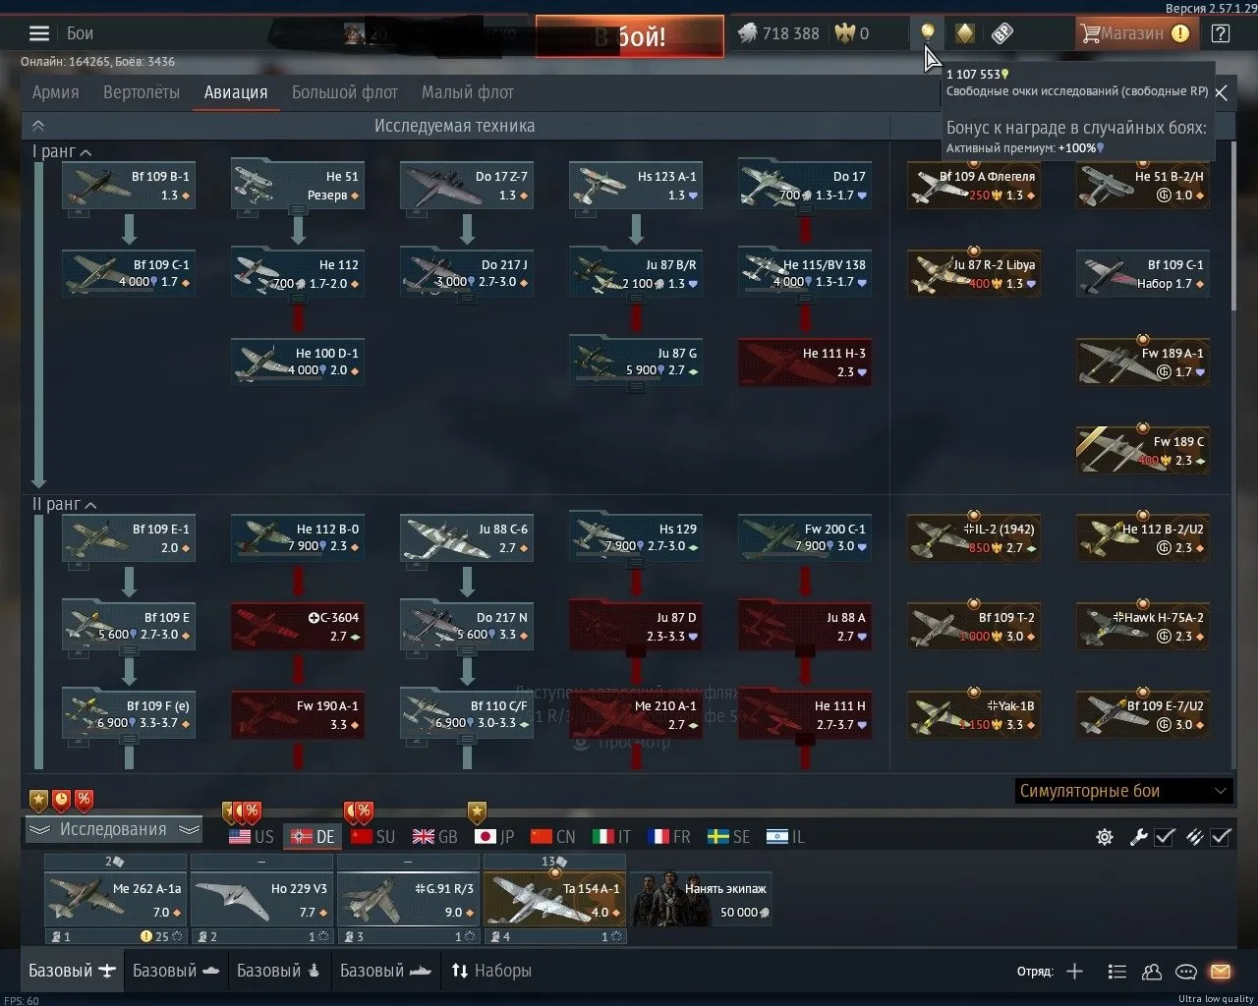
Task: Select the Ju 88 C-6 aircraft
Action: click(467, 538)
